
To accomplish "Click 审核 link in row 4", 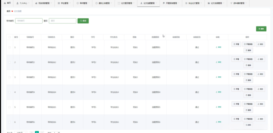I will (x=219, y=92).
